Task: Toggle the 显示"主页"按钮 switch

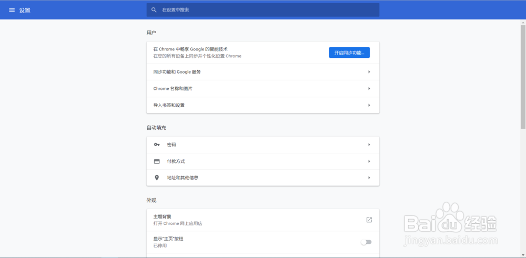Action: [x=366, y=242]
